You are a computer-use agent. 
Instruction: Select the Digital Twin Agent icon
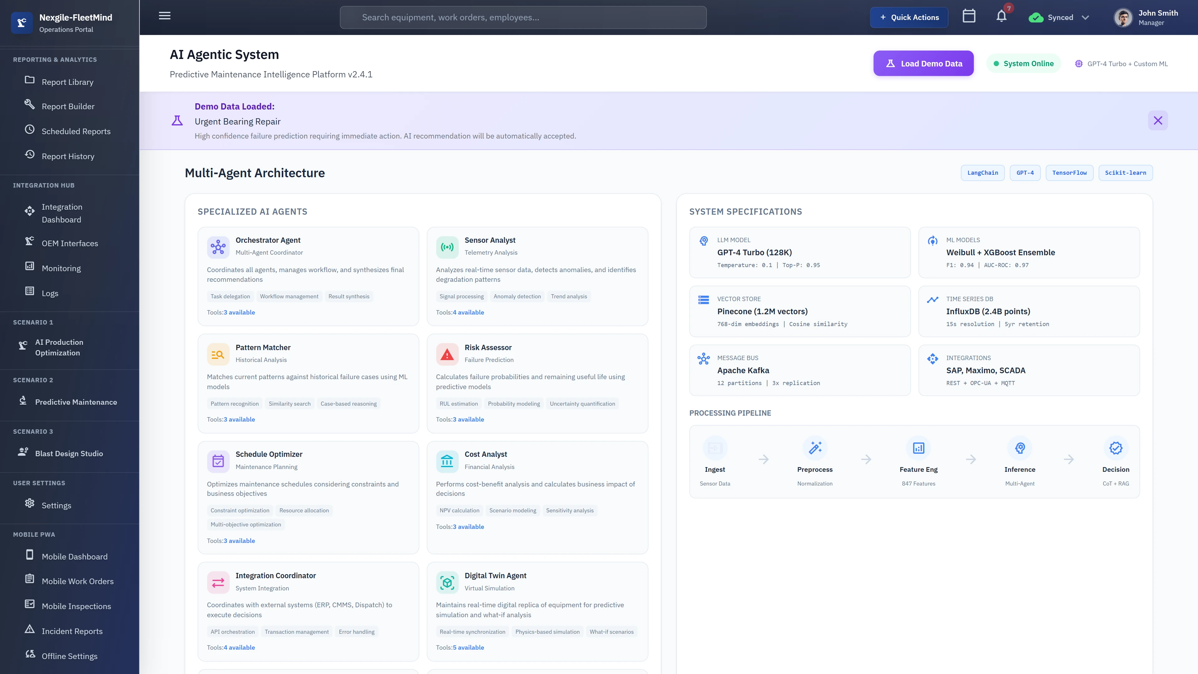pos(447,582)
